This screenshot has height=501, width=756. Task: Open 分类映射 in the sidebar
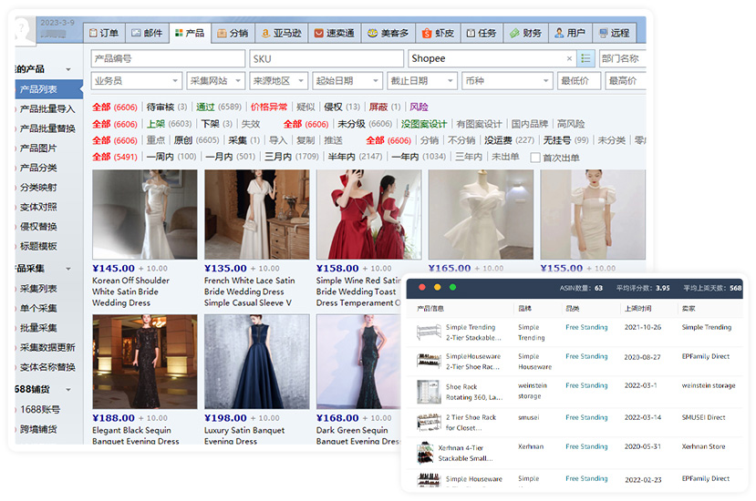(x=38, y=188)
